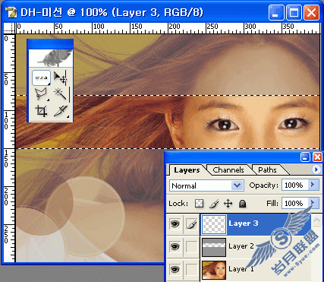This screenshot has height=282, width=324.
Task: Click the ruler origin corner box
Action: click(x=9, y=28)
